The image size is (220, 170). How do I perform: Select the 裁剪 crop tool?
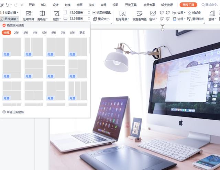pos(56,13)
